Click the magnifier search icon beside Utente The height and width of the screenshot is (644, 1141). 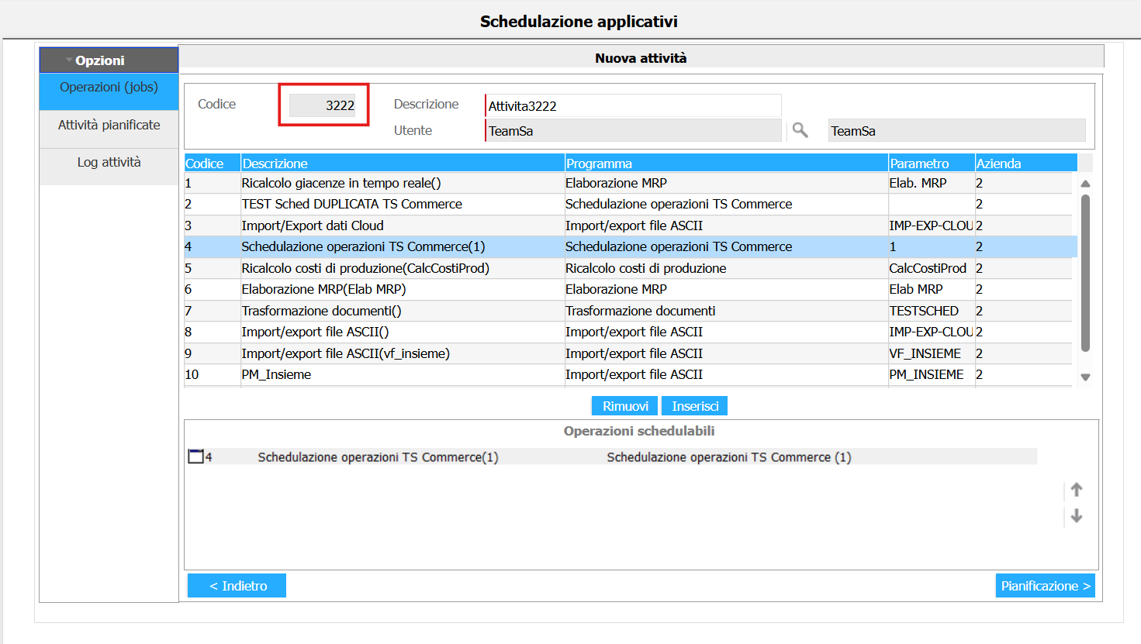(x=800, y=130)
